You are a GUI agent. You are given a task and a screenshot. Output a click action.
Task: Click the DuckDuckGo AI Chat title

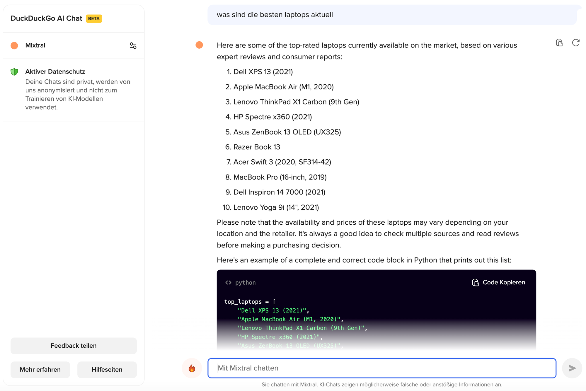click(x=46, y=18)
